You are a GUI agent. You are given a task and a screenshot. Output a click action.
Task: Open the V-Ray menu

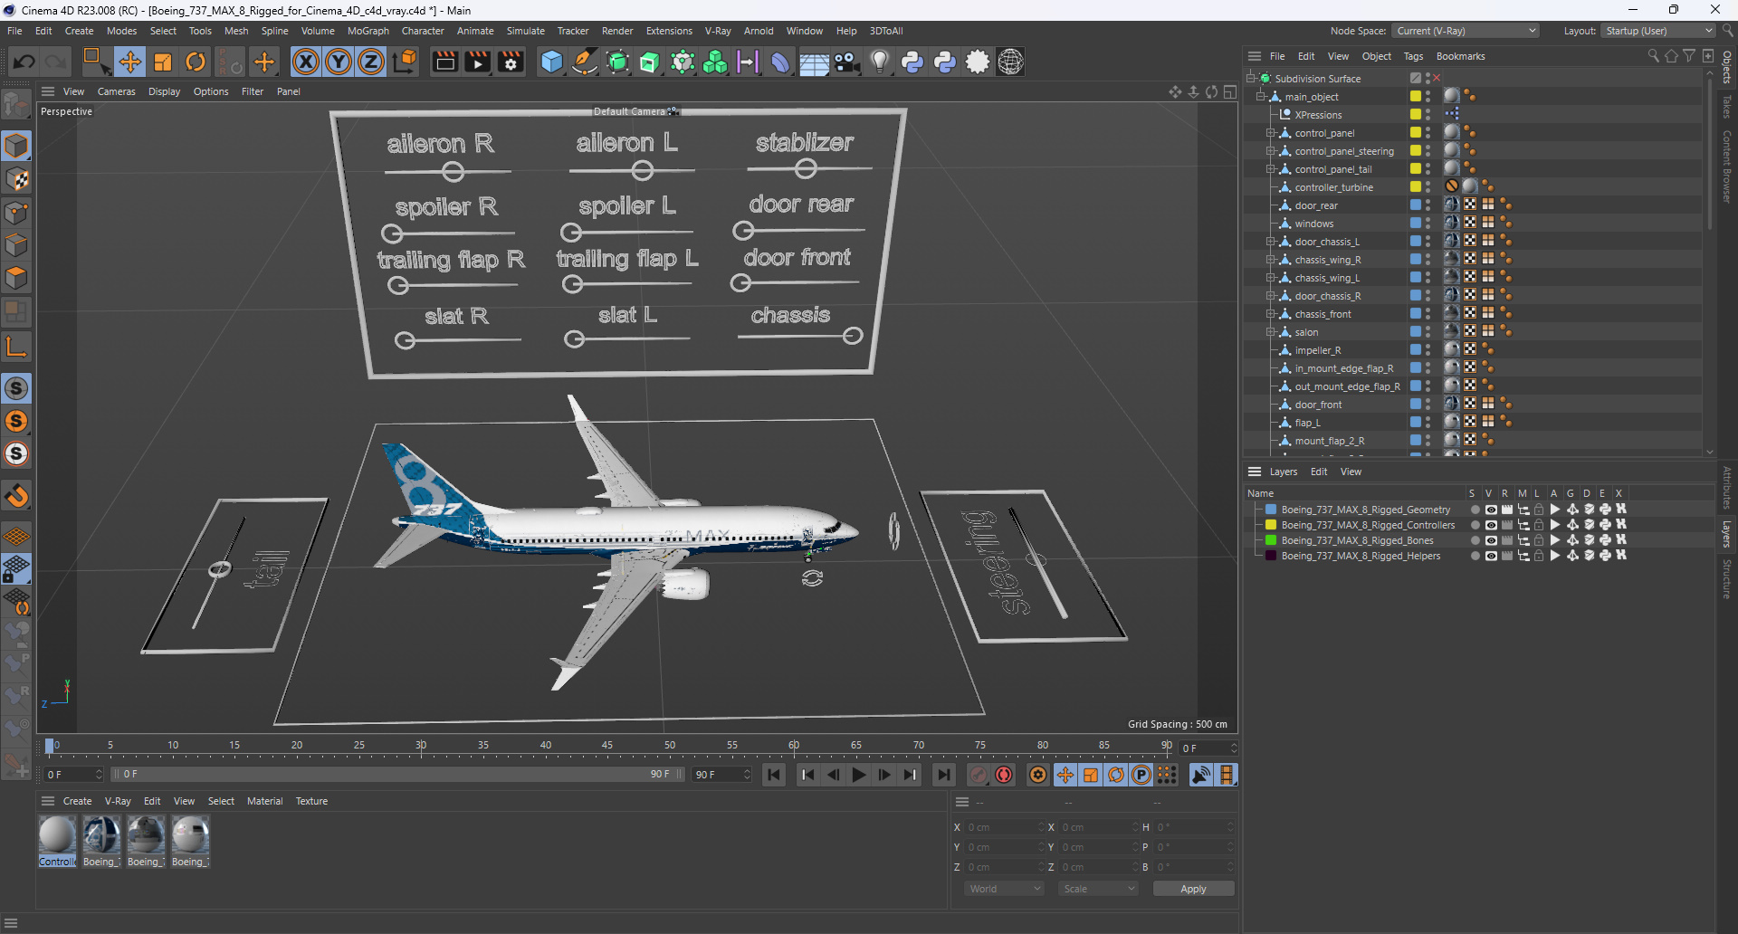pyautogui.click(x=718, y=31)
